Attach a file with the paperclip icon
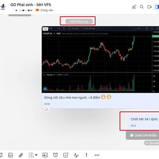The image size is (159, 159). coord(21,155)
